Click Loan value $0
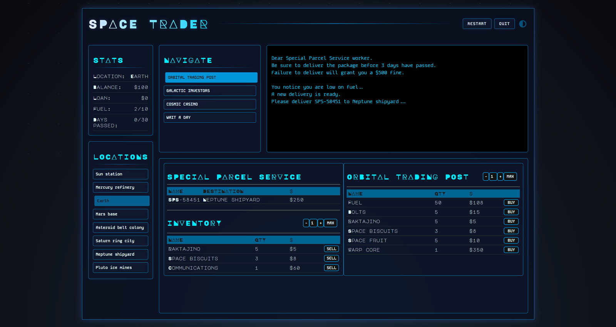Screen dimensions: 616x327 tap(144, 98)
